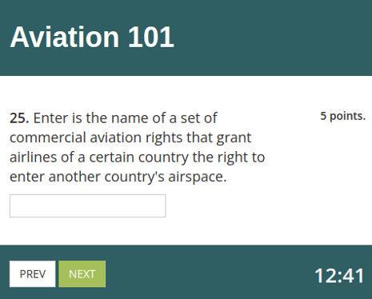Image resolution: width=372 pixels, height=299 pixels.
Task: Go back with the PREV button
Action: (x=33, y=274)
